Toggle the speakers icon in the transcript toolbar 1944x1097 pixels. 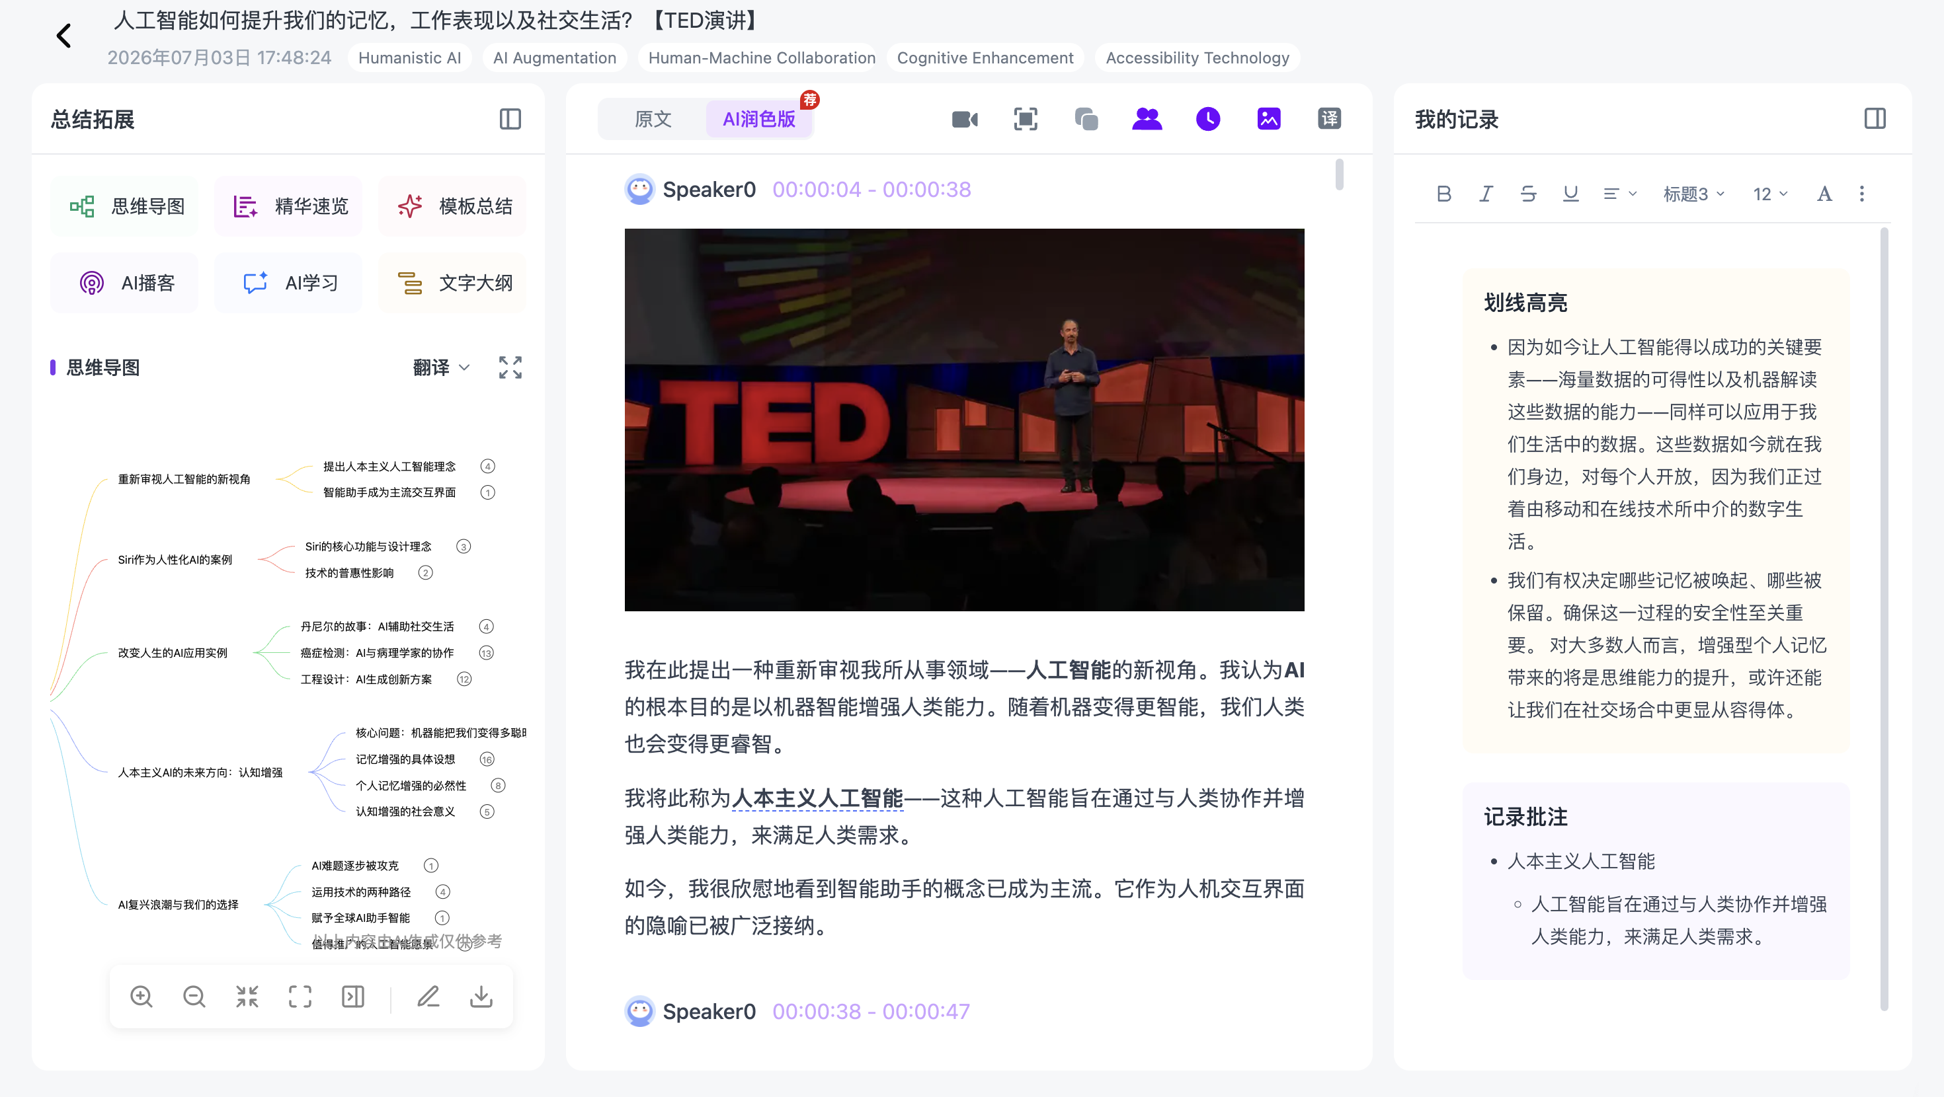(1147, 119)
